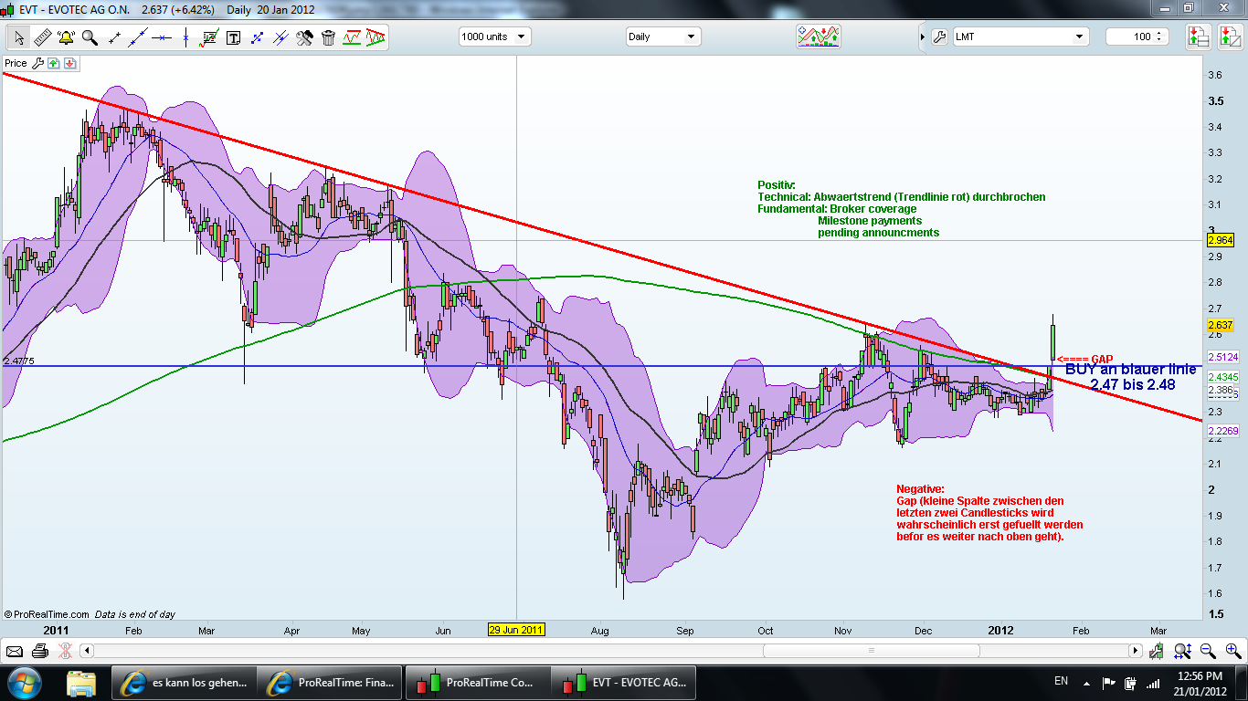Expand the order toolbar with black arrow

[921, 37]
